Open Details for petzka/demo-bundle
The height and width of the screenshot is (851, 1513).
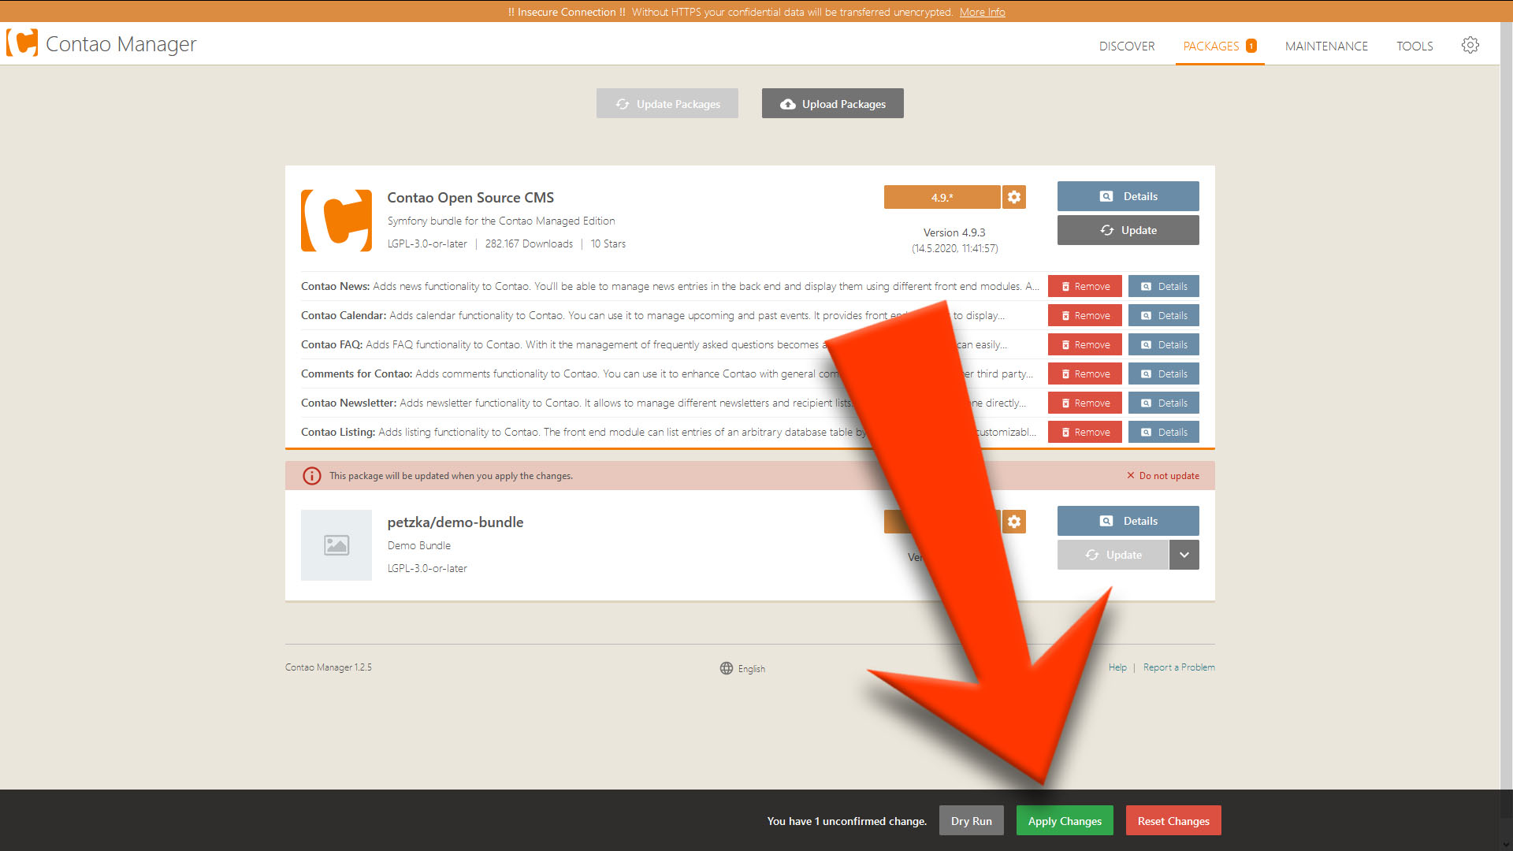(1128, 521)
